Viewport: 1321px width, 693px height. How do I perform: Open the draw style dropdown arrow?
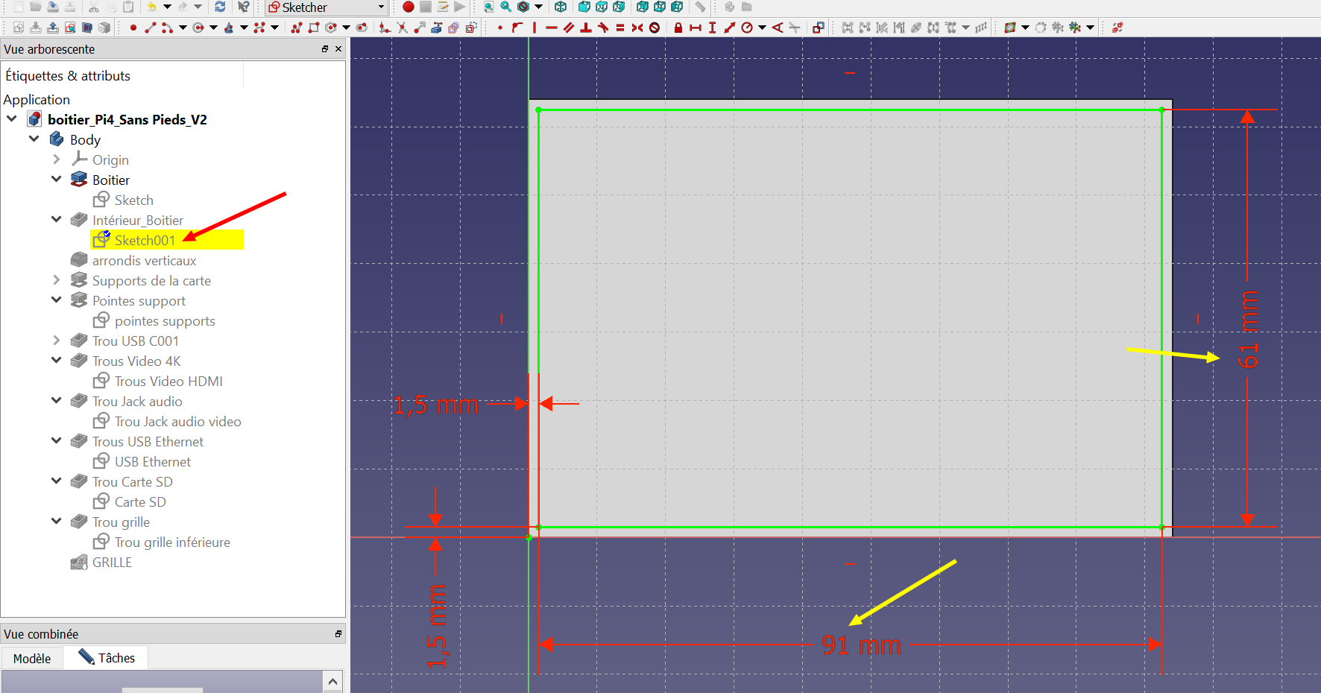point(538,7)
